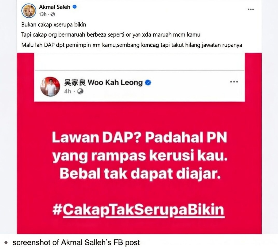Click the bullet caption 'screenshot of Akmal Salleh's FB post'
278x249 pixels.
(x=76, y=243)
